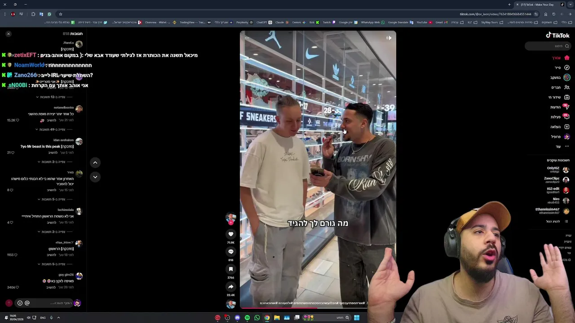Insert a mention with the @ icon

27,303
